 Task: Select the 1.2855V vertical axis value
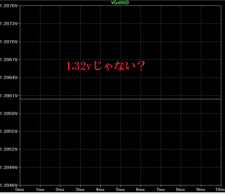pyautogui.click(x=9, y=132)
